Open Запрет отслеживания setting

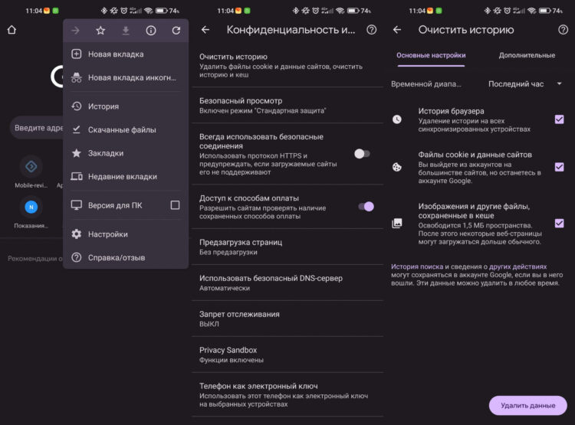click(287, 319)
